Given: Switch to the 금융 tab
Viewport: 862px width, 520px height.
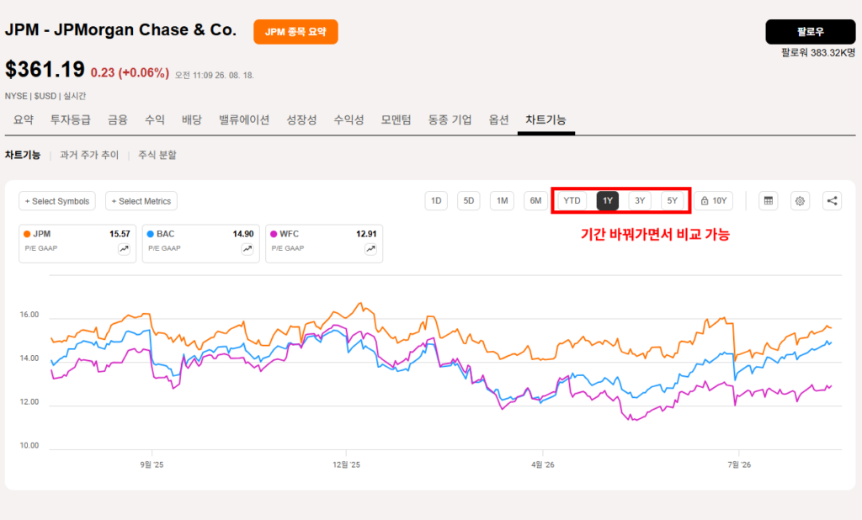Looking at the screenshot, I should [x=117, y=119].
